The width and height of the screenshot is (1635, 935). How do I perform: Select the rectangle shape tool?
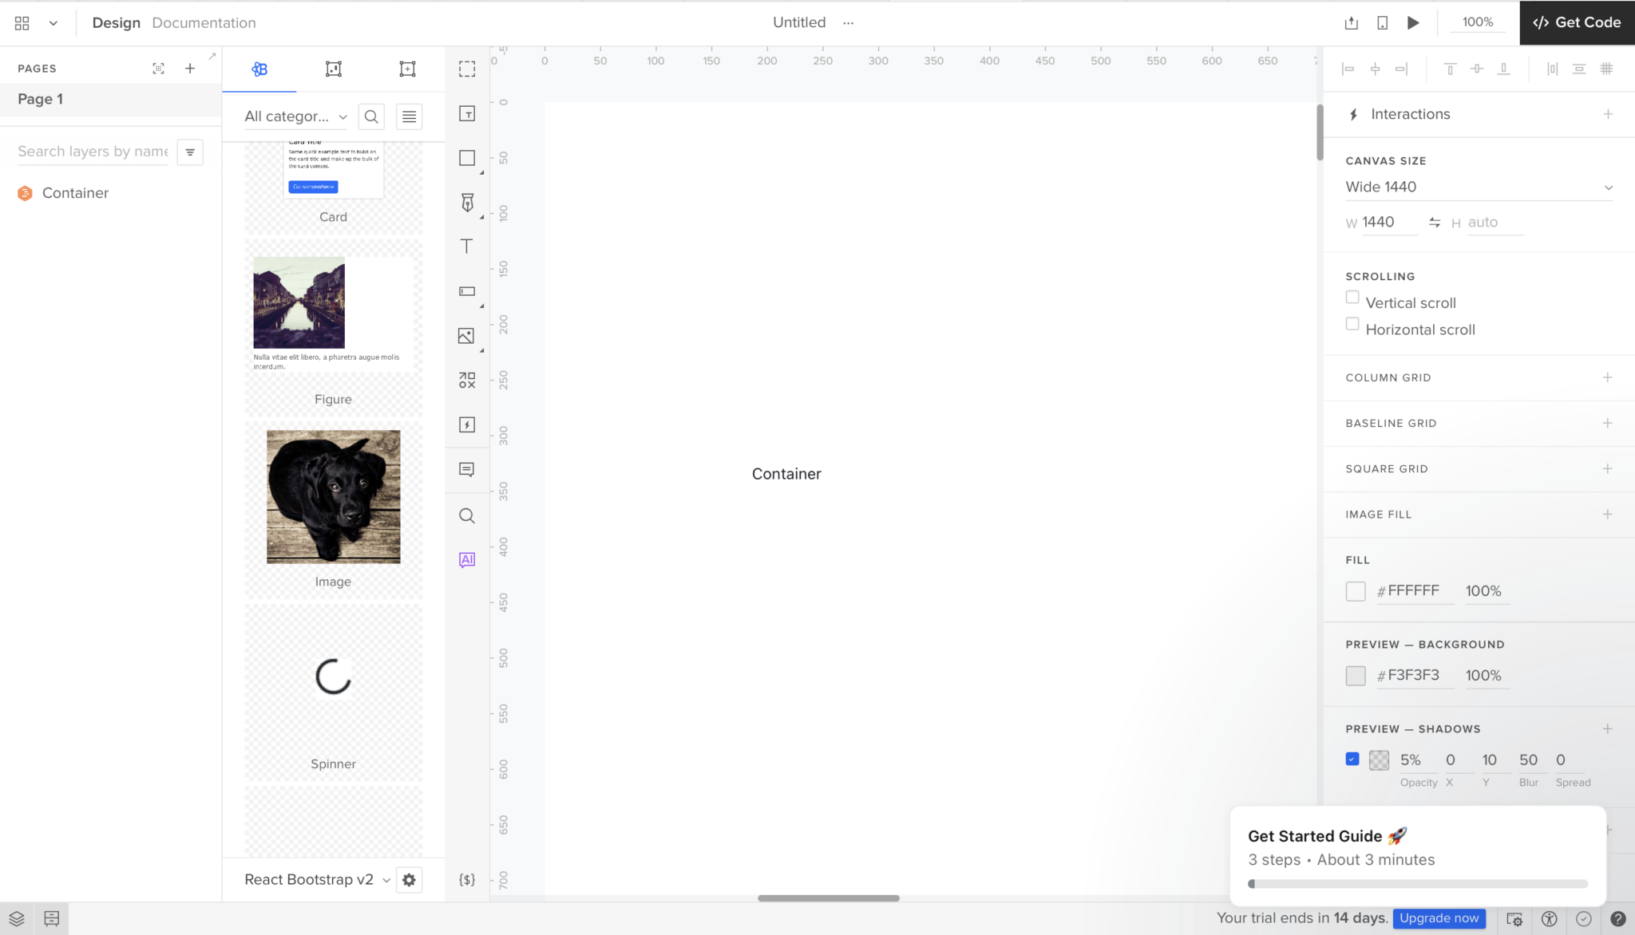point(466,157)
